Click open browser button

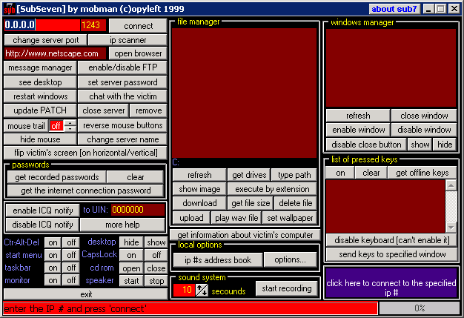[138, 53]
